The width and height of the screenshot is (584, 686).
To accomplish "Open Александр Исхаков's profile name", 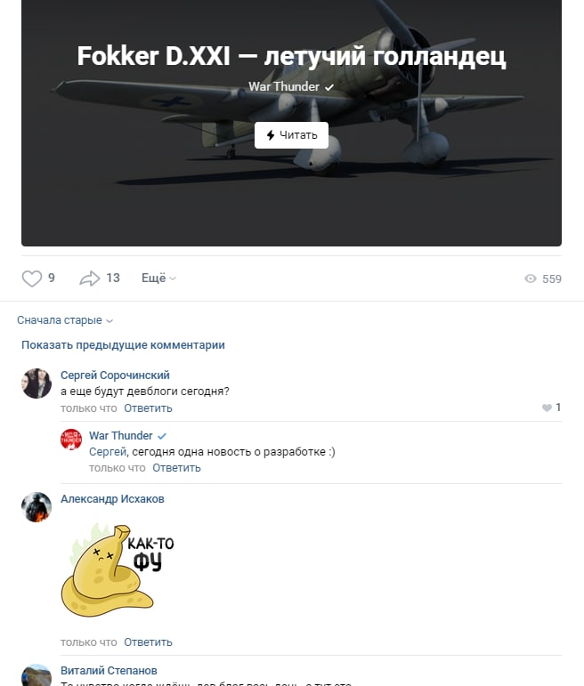I will pyautogui.click(x=112, y=499).
